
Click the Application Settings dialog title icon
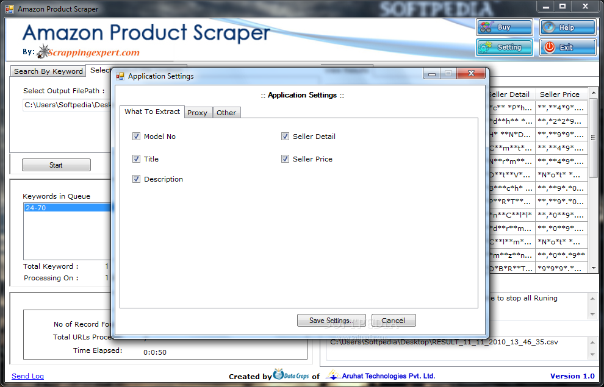(120, 76)
